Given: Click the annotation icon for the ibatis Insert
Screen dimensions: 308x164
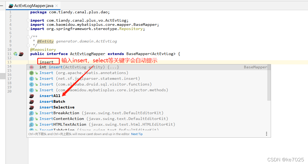Looking at the screenshot, I should click(32, 73).
